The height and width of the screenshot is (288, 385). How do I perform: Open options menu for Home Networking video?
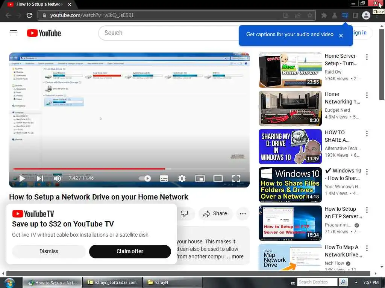pos(367,95)
